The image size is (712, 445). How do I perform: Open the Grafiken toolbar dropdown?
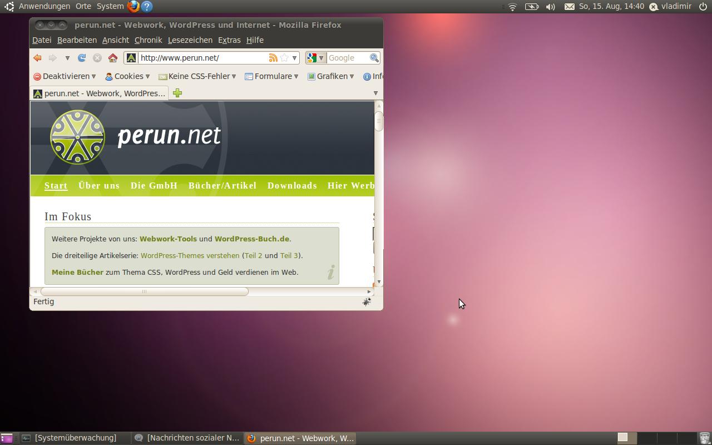pyautogui.click(x=331, y=76)
